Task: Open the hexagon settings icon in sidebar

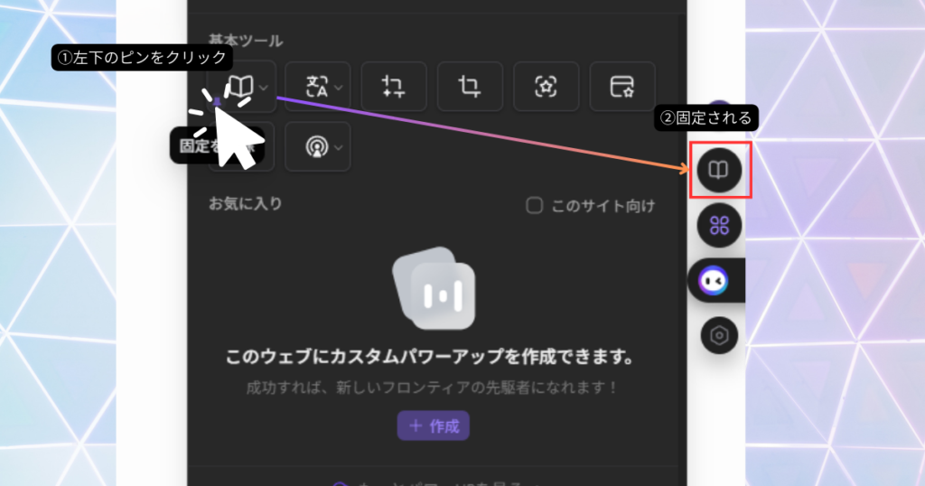Action: coord(719,335)
